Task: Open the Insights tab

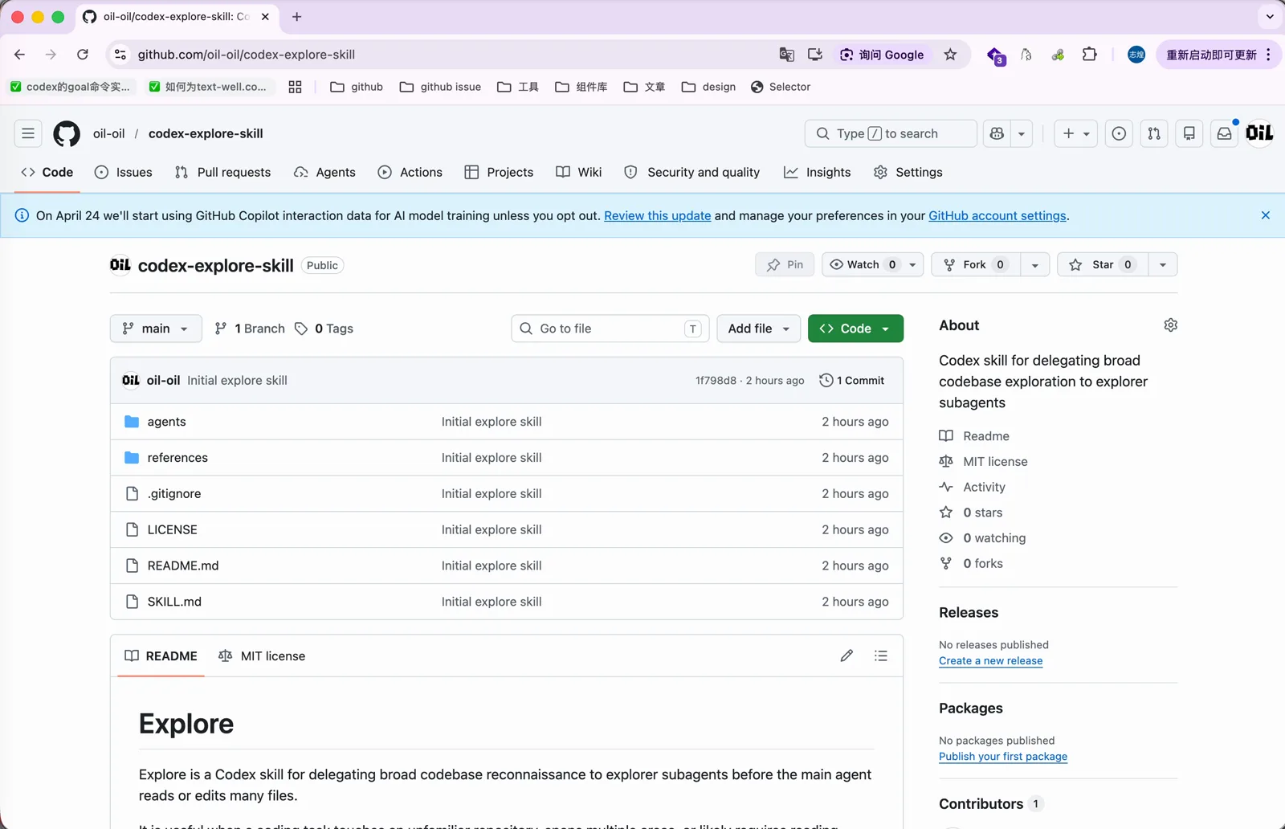Action: point(818,172)
